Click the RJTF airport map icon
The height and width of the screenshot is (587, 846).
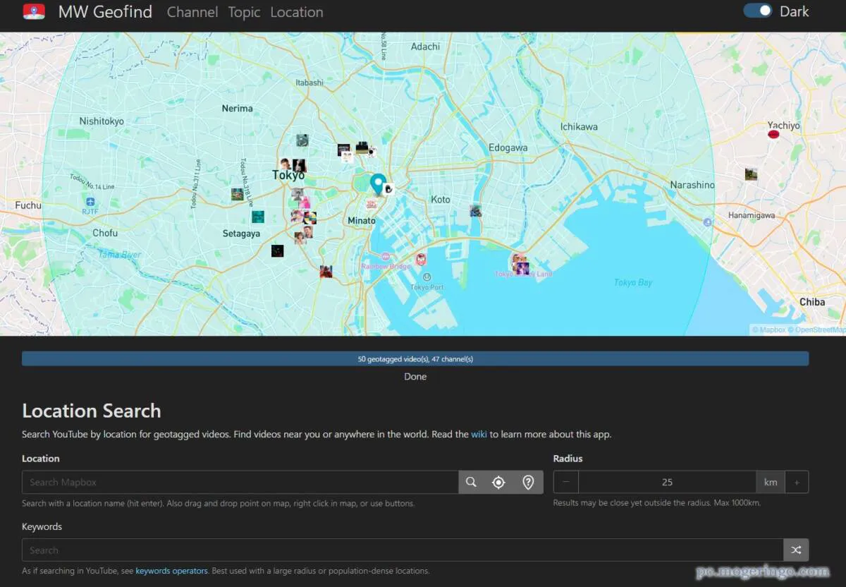[90, 201]
